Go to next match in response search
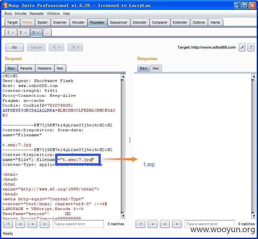The height and width of the screenshot is (239, 258). coord(177,224)
